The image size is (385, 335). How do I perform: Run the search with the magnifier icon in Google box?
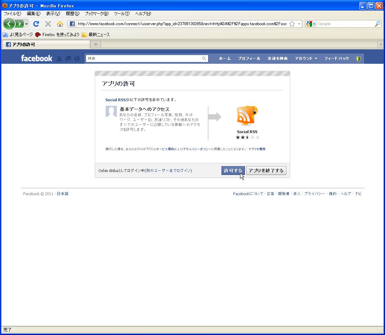click(377, 24)
